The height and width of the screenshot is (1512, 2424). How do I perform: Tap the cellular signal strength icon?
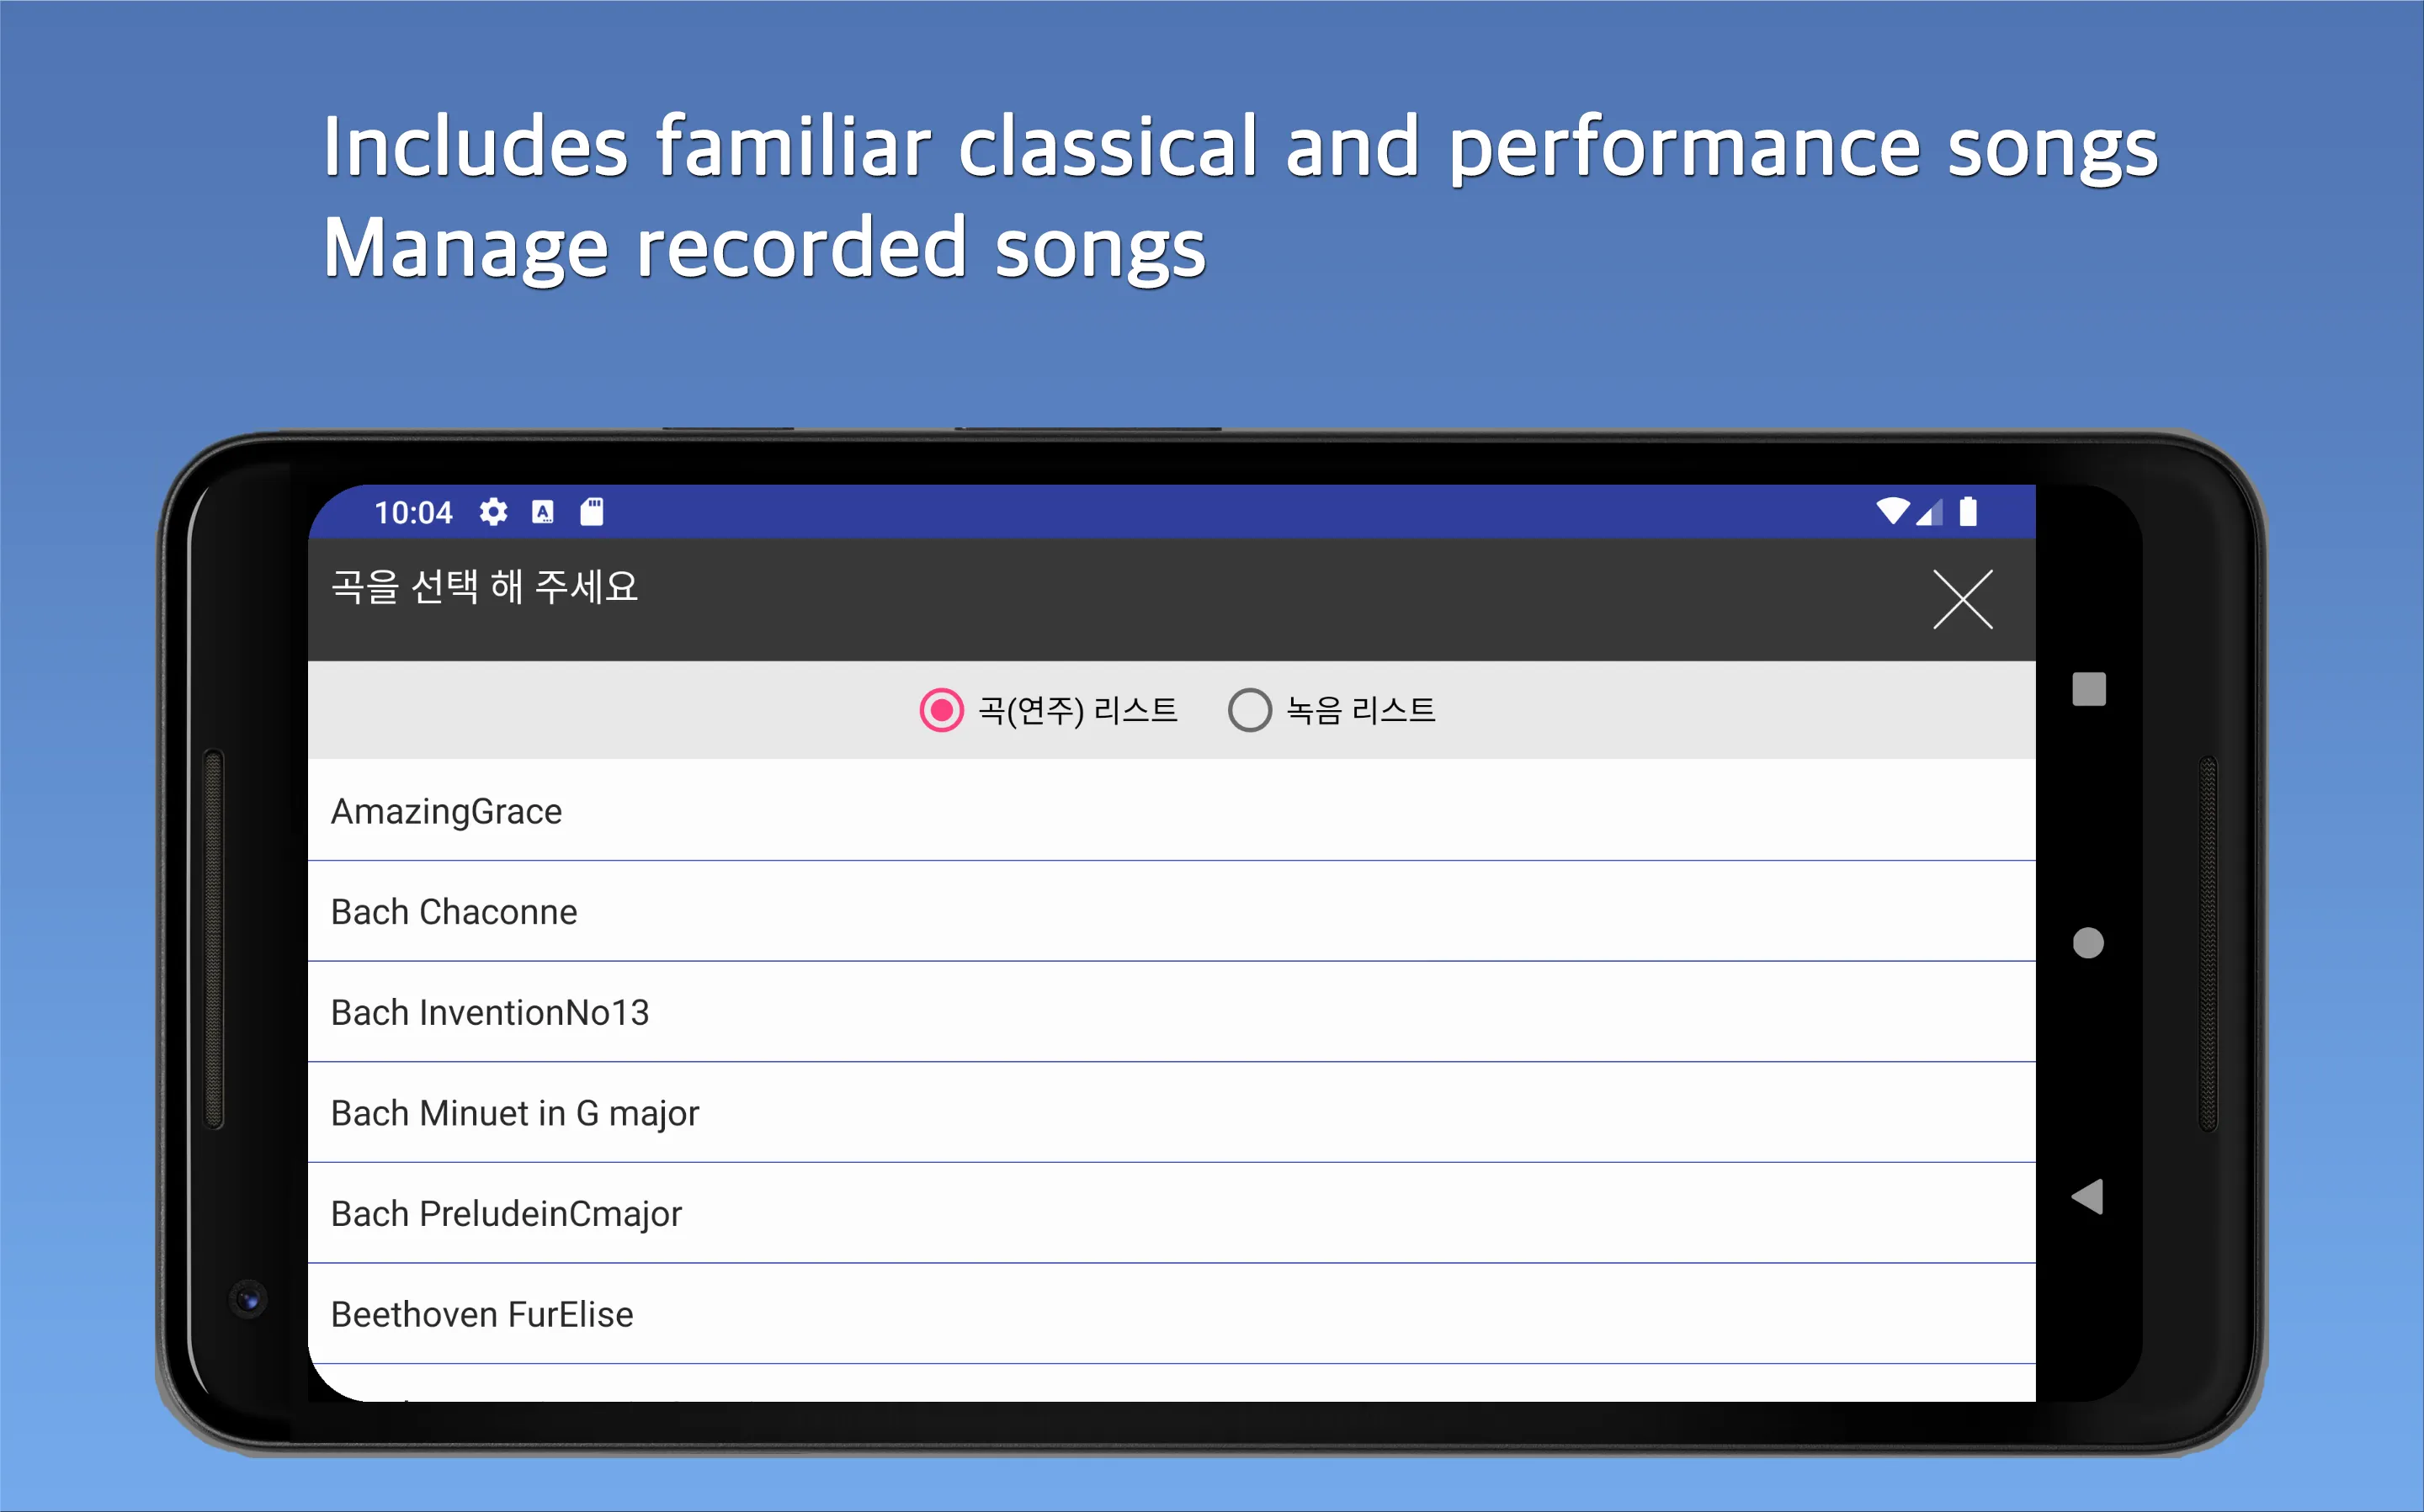[1929, 512]
